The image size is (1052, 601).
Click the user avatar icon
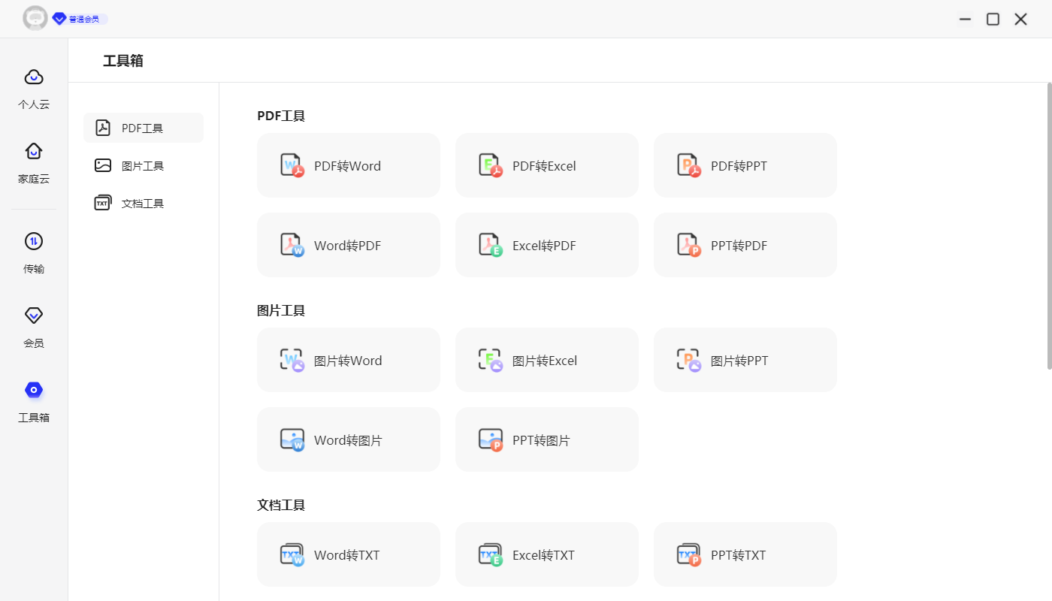[35, 18]
